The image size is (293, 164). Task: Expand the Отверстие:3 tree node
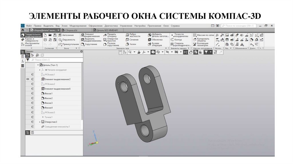[x=40, y=122]
